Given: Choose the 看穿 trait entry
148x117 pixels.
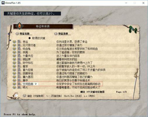Looking at the screenshot, I should point(74,66).
